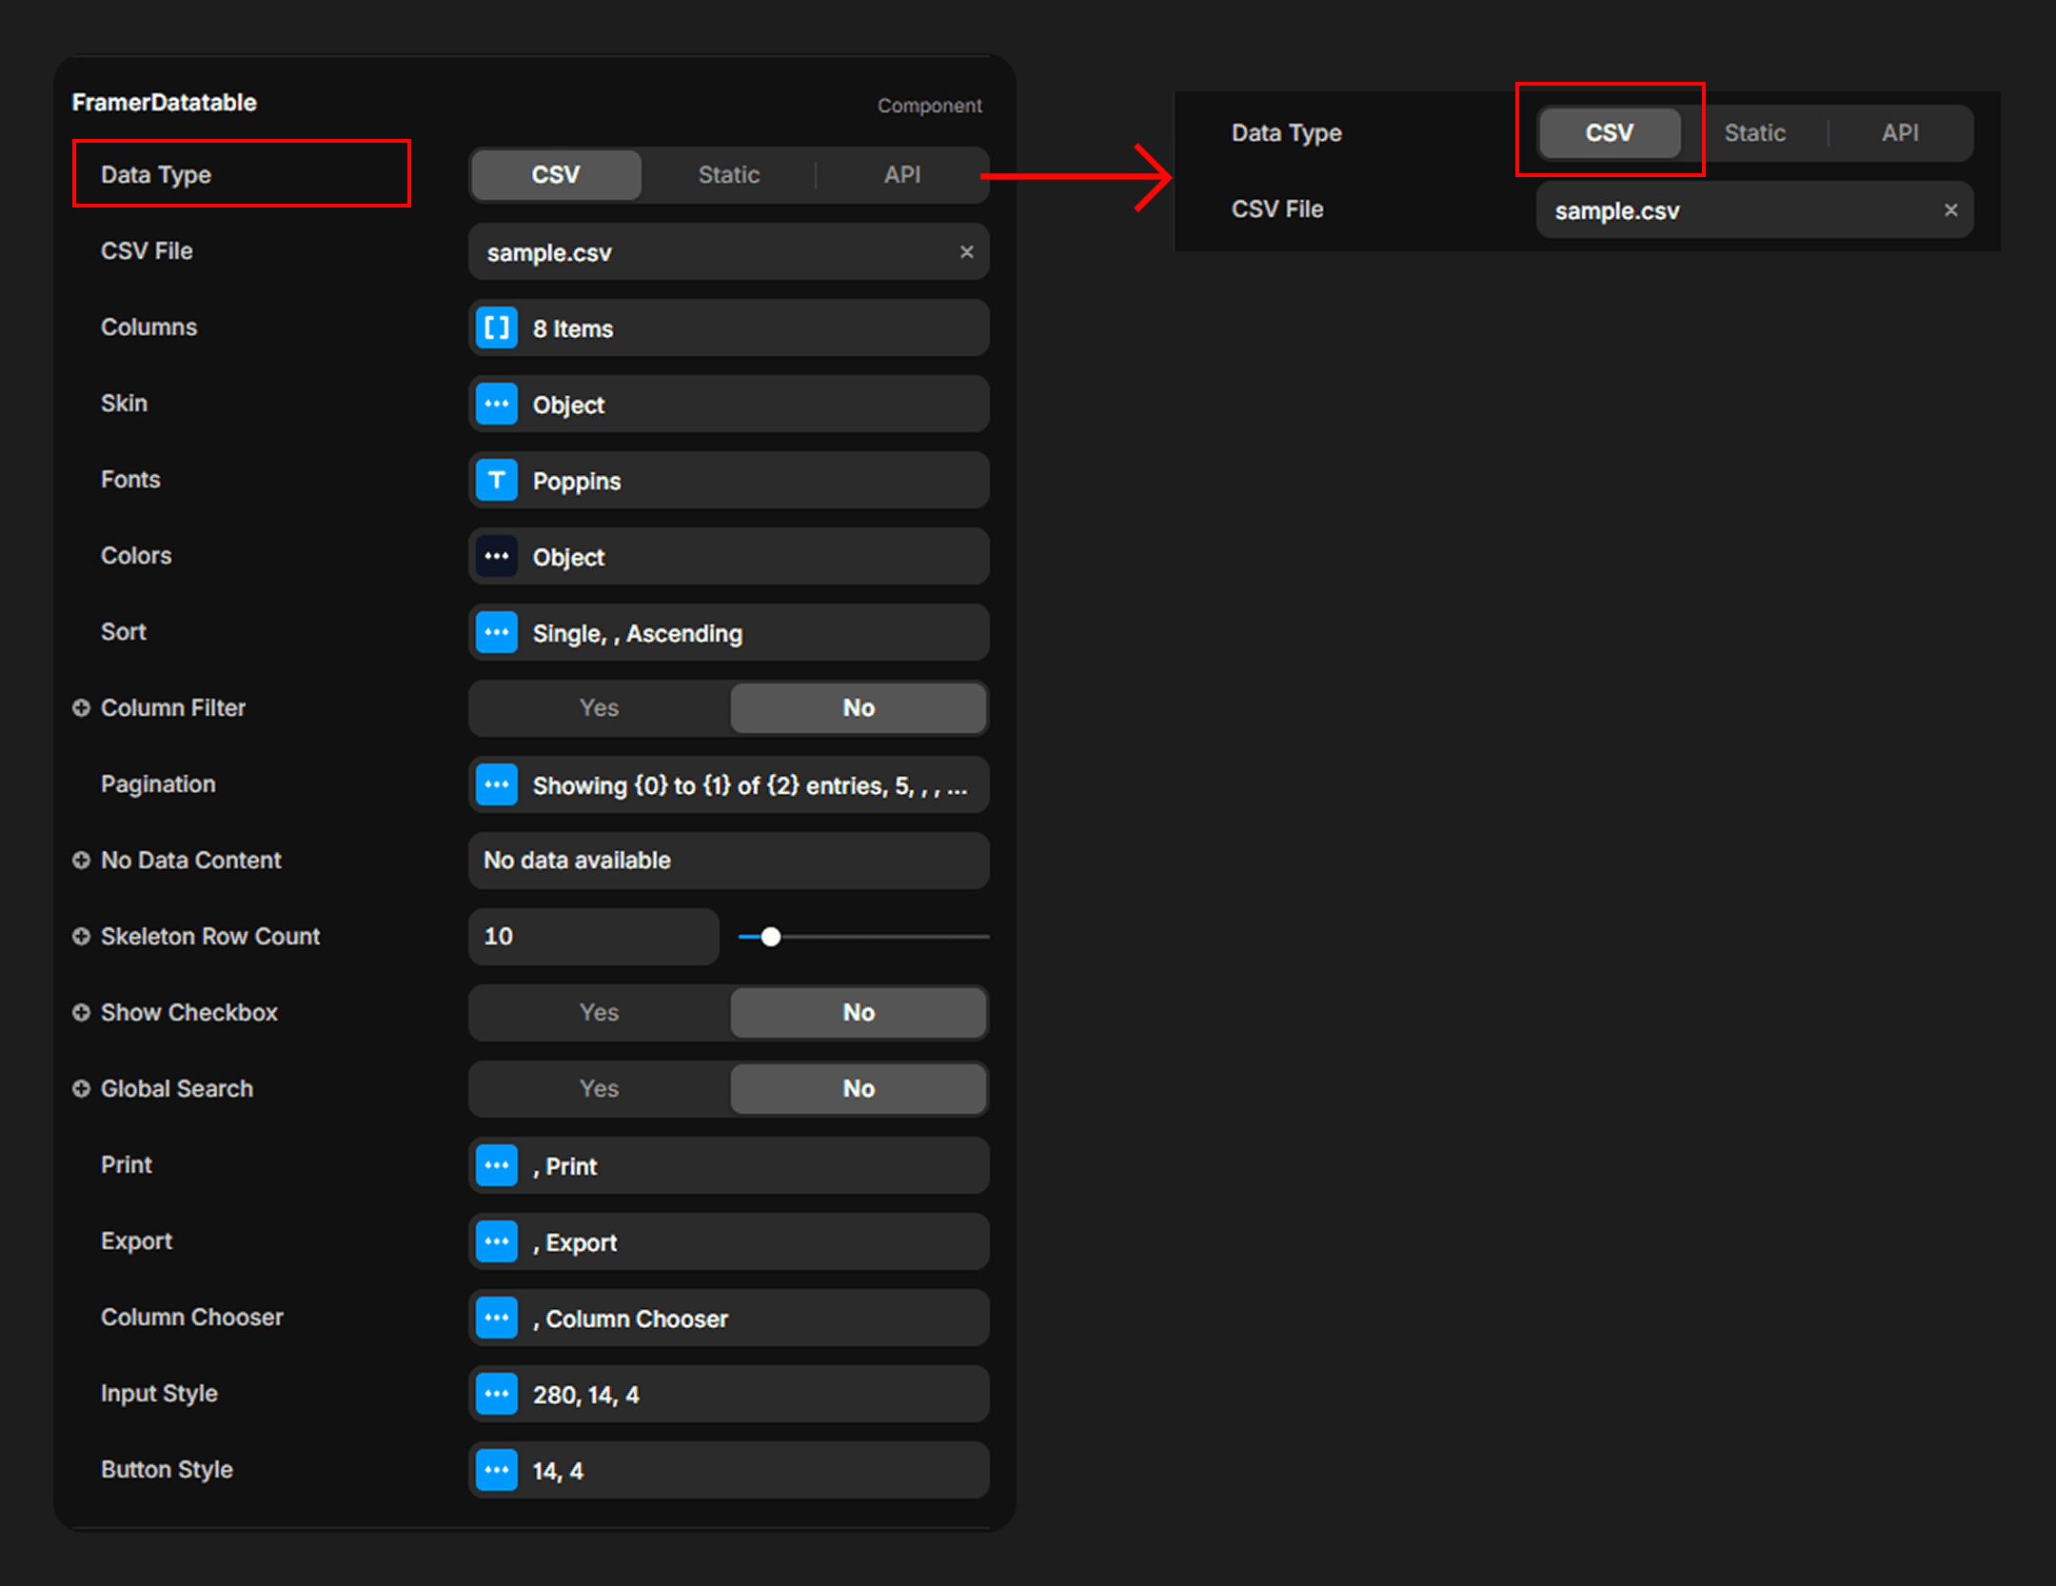The width and height of the screenshot is (2056, 1586).
Task: Open the Column Chooser settings field
Action: [728, 1318]
